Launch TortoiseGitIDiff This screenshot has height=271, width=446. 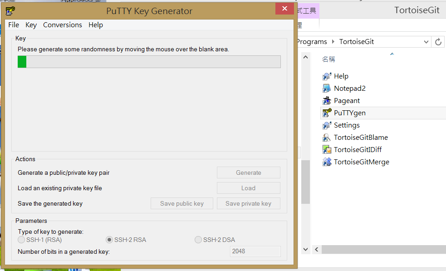coord(358,149)
